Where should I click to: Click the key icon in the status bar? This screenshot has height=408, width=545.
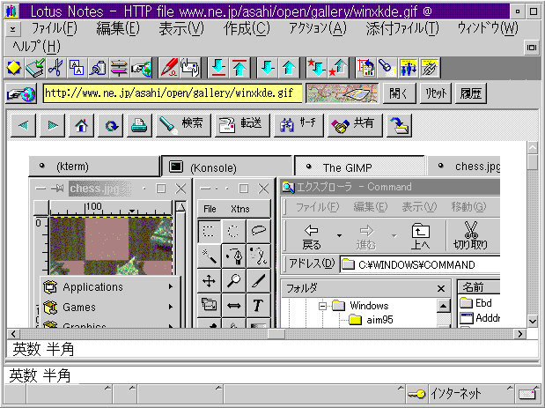416,394
